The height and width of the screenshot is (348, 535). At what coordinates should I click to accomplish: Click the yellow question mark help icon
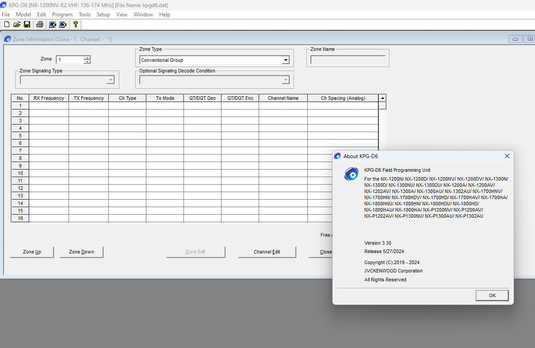pos(76,24)
